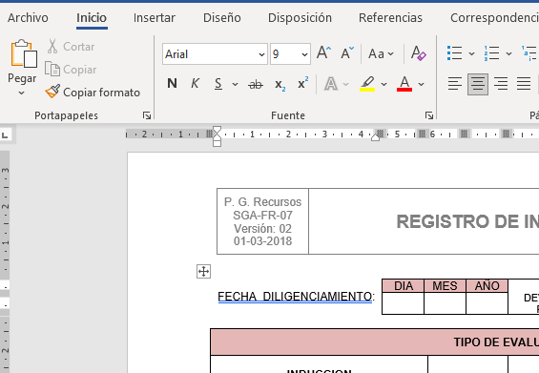Click the P. G. Recursos text
Image resolution: width=539 pixels, height=373 pixels.
coord(262,202)
